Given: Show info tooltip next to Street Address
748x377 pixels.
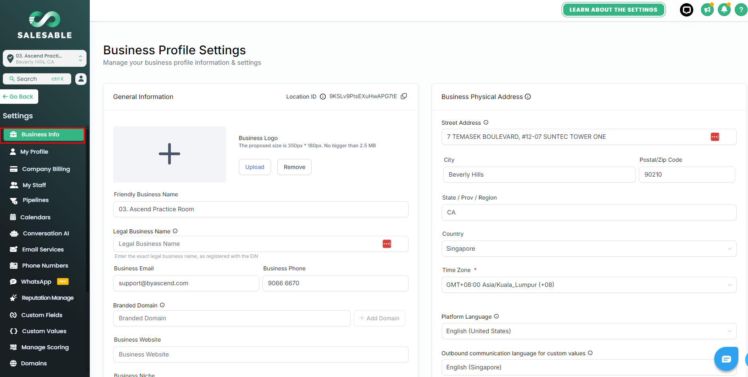Looking at the screenshot, I should pyautogui.click(x=486, y=122).
